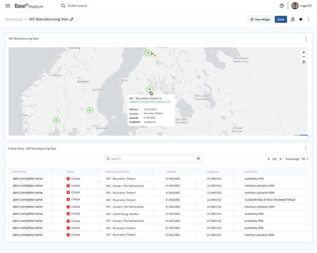Click 'interface utilization 80%' value
Image resolution: width=317 pixels, height=253 pixels.
tap(259, 235)
